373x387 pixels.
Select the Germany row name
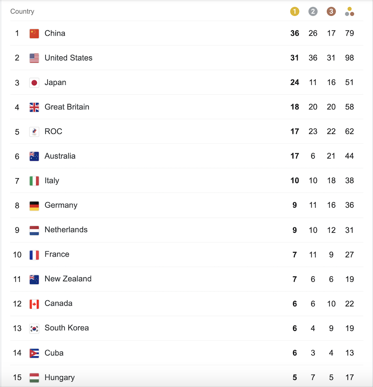coord(61,205)
